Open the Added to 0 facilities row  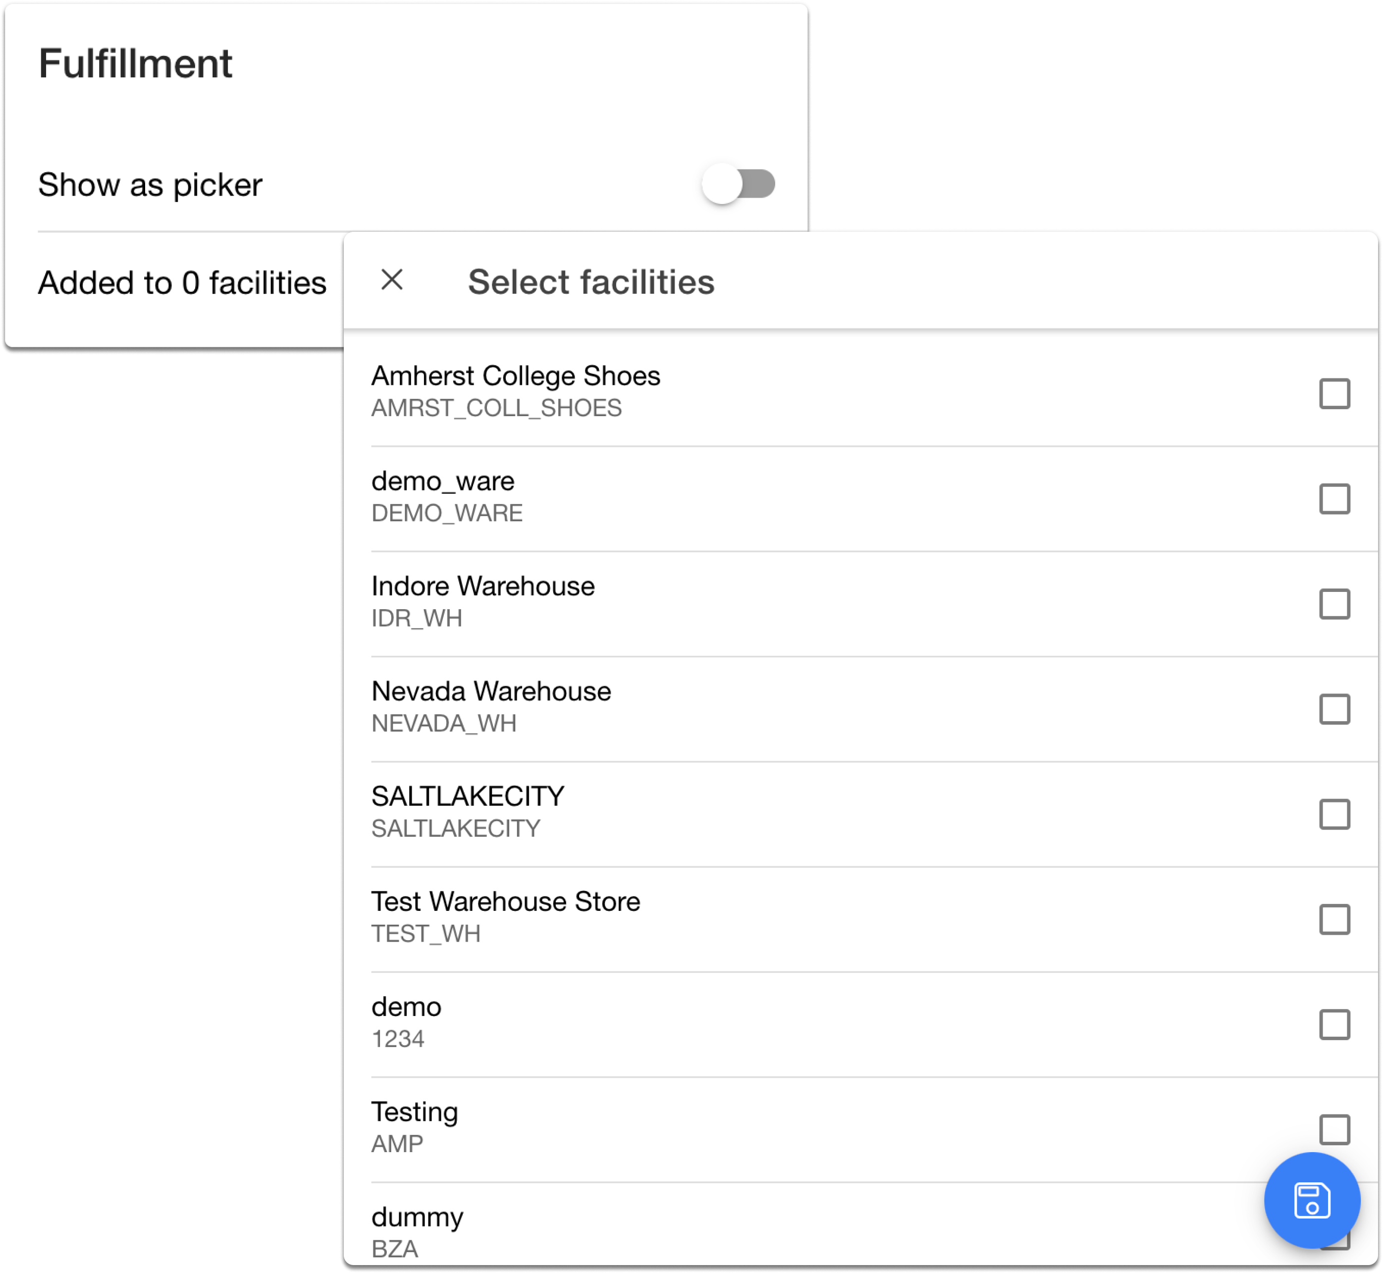[182, 283]
